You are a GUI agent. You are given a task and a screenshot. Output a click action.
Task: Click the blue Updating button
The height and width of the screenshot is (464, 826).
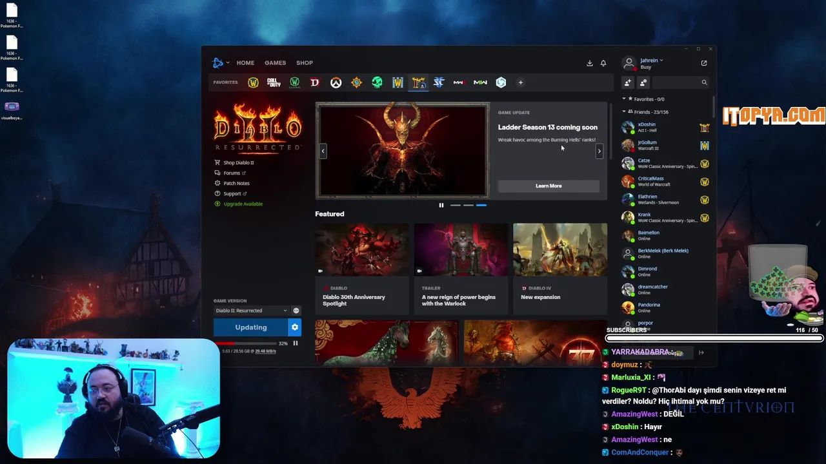251,327
